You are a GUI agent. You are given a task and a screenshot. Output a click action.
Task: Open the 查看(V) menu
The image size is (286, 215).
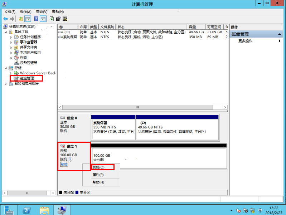(x=42, y=12)
